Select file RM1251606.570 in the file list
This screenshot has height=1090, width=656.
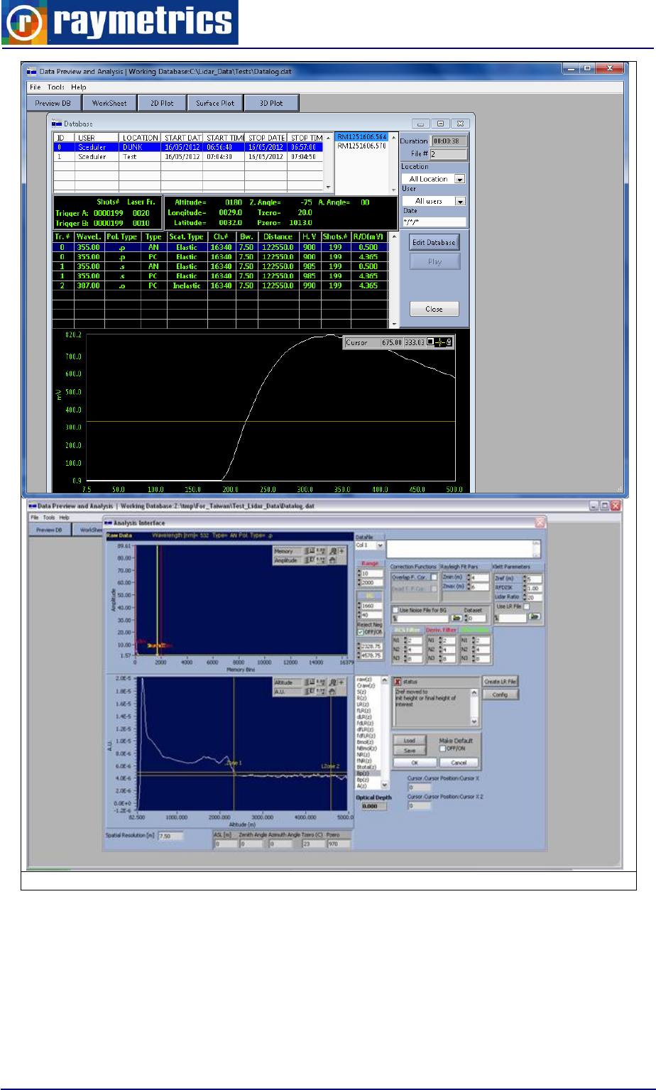361,146
